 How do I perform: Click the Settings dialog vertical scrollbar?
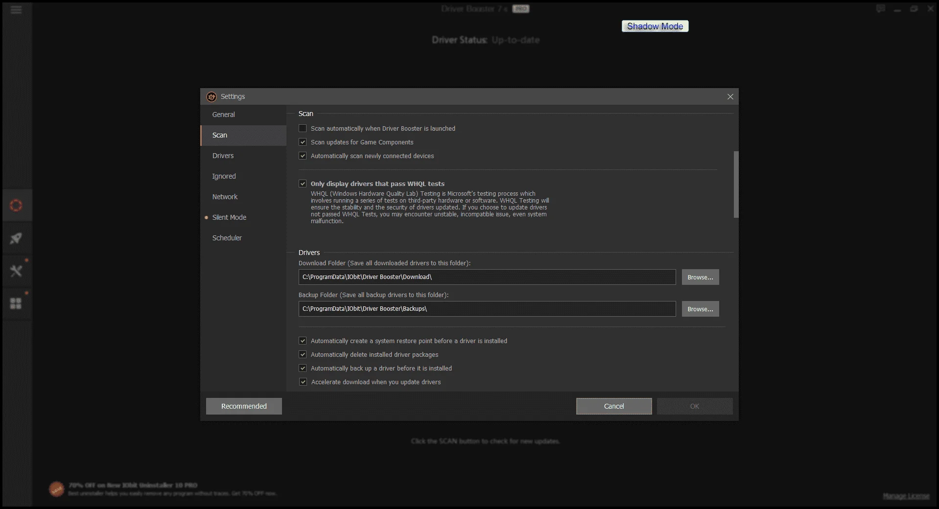pyautogui.click(x=736, y=185)
